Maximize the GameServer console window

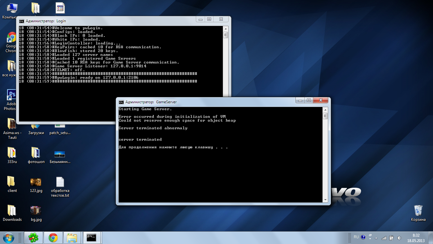coord(309,100)
